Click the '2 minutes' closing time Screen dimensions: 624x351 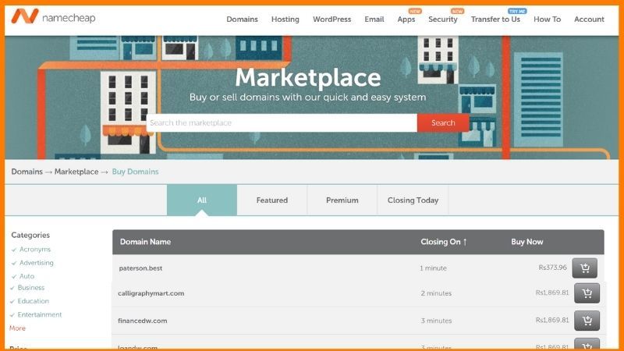click(x=436, y=293)
